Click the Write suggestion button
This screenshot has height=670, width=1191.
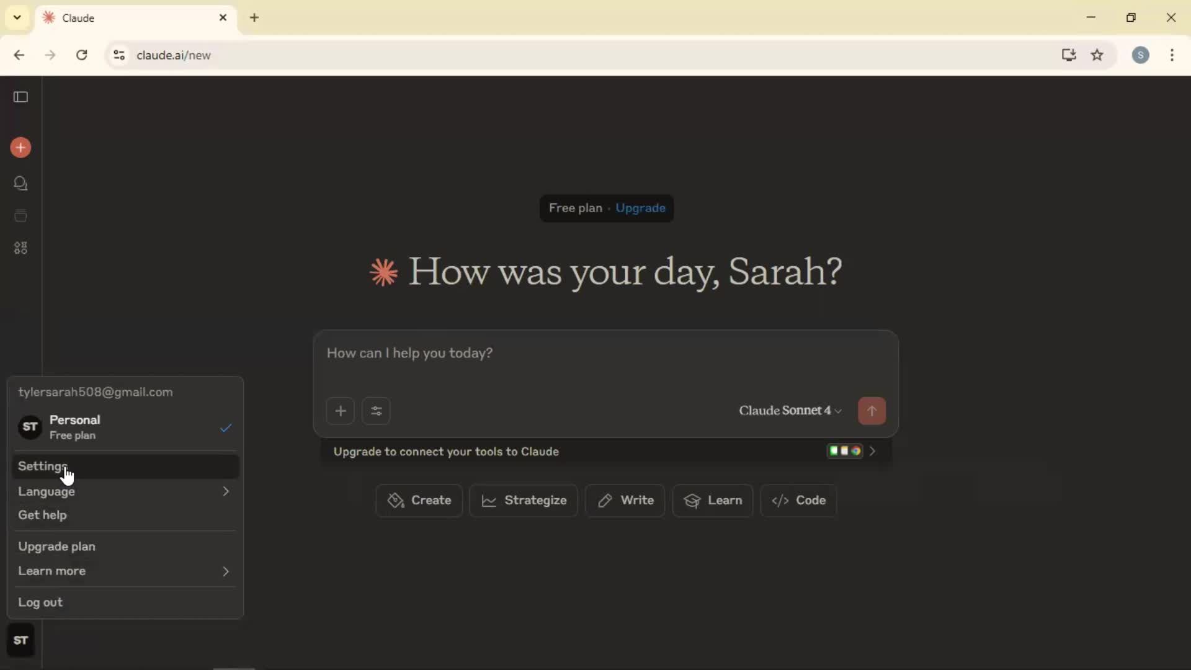point(625,501)
